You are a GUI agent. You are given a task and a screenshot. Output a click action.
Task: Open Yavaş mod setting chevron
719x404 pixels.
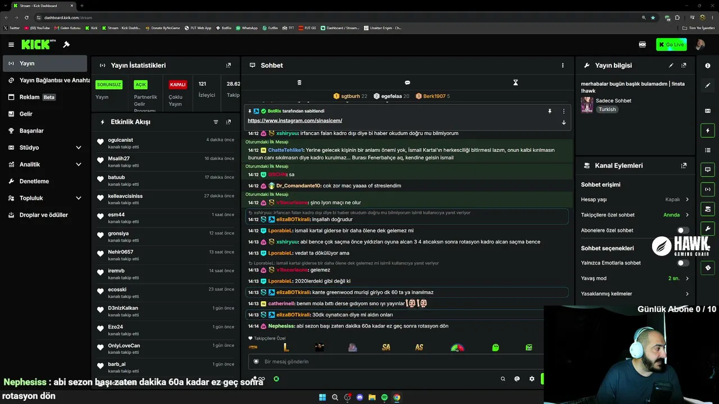(x=687, y=278)
